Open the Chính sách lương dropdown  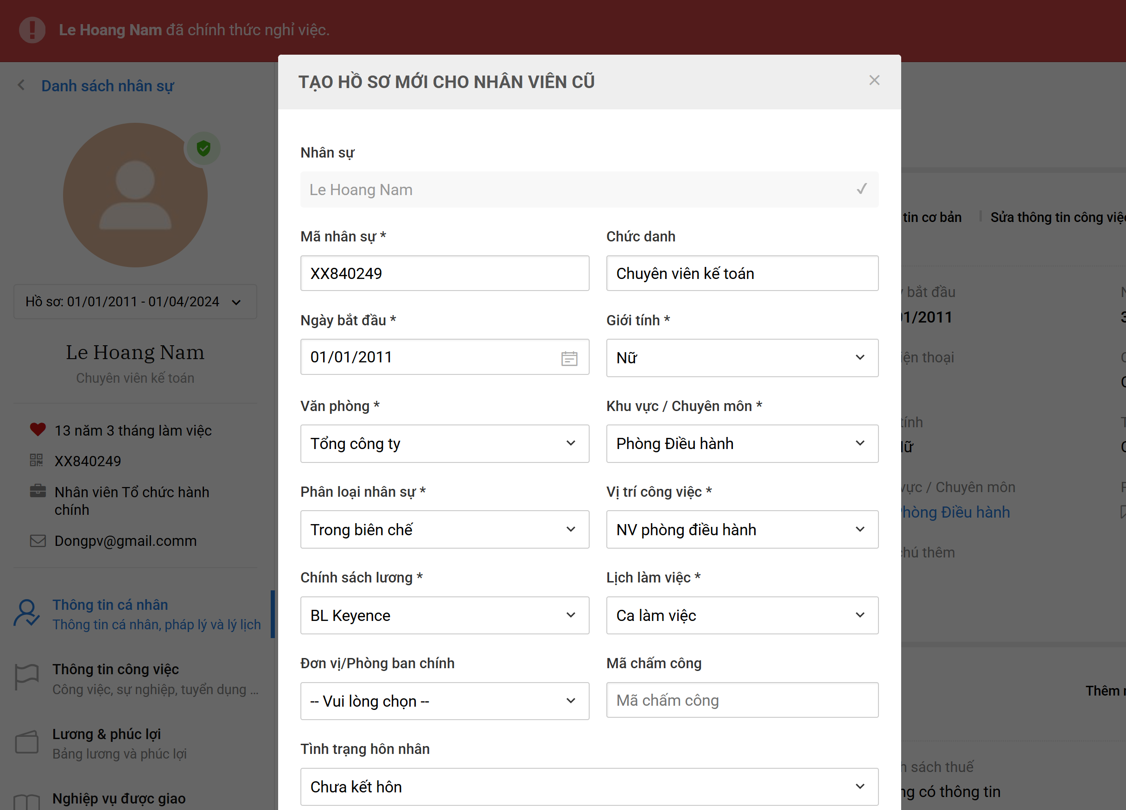click(445, 615)
